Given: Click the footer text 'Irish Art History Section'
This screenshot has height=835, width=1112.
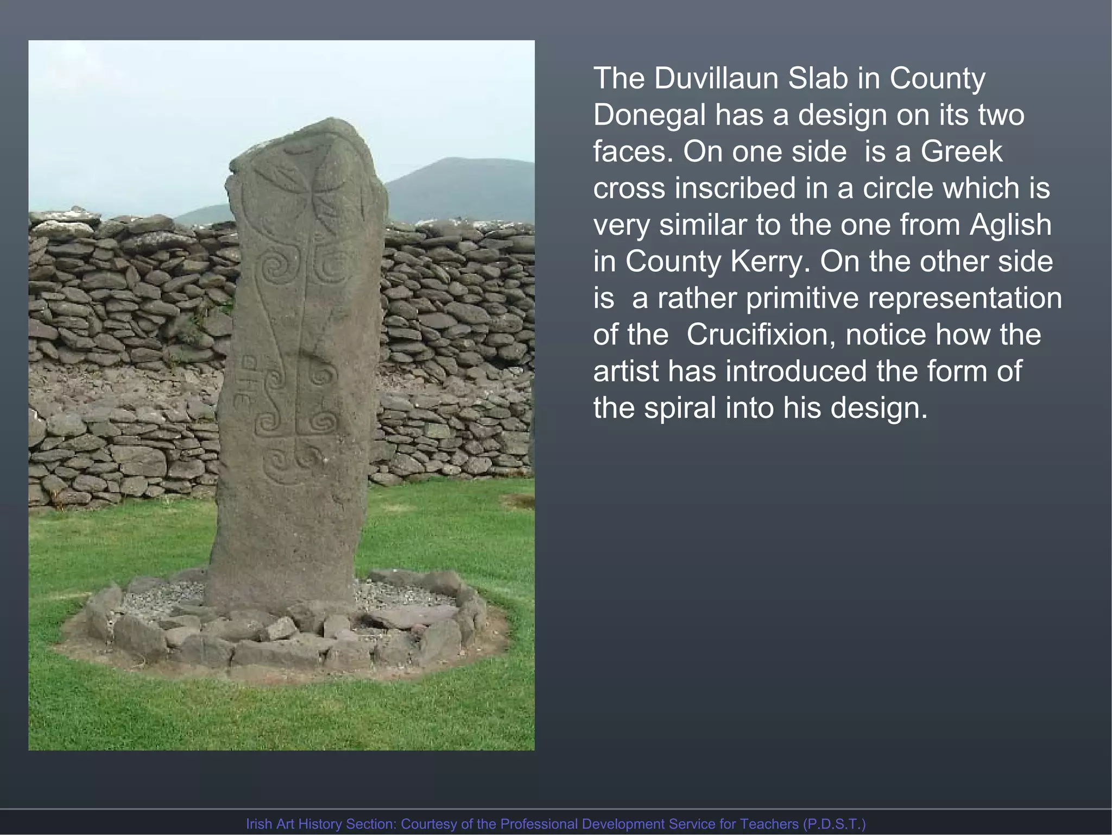Looking at the screenshot, I should click(321, 824).
